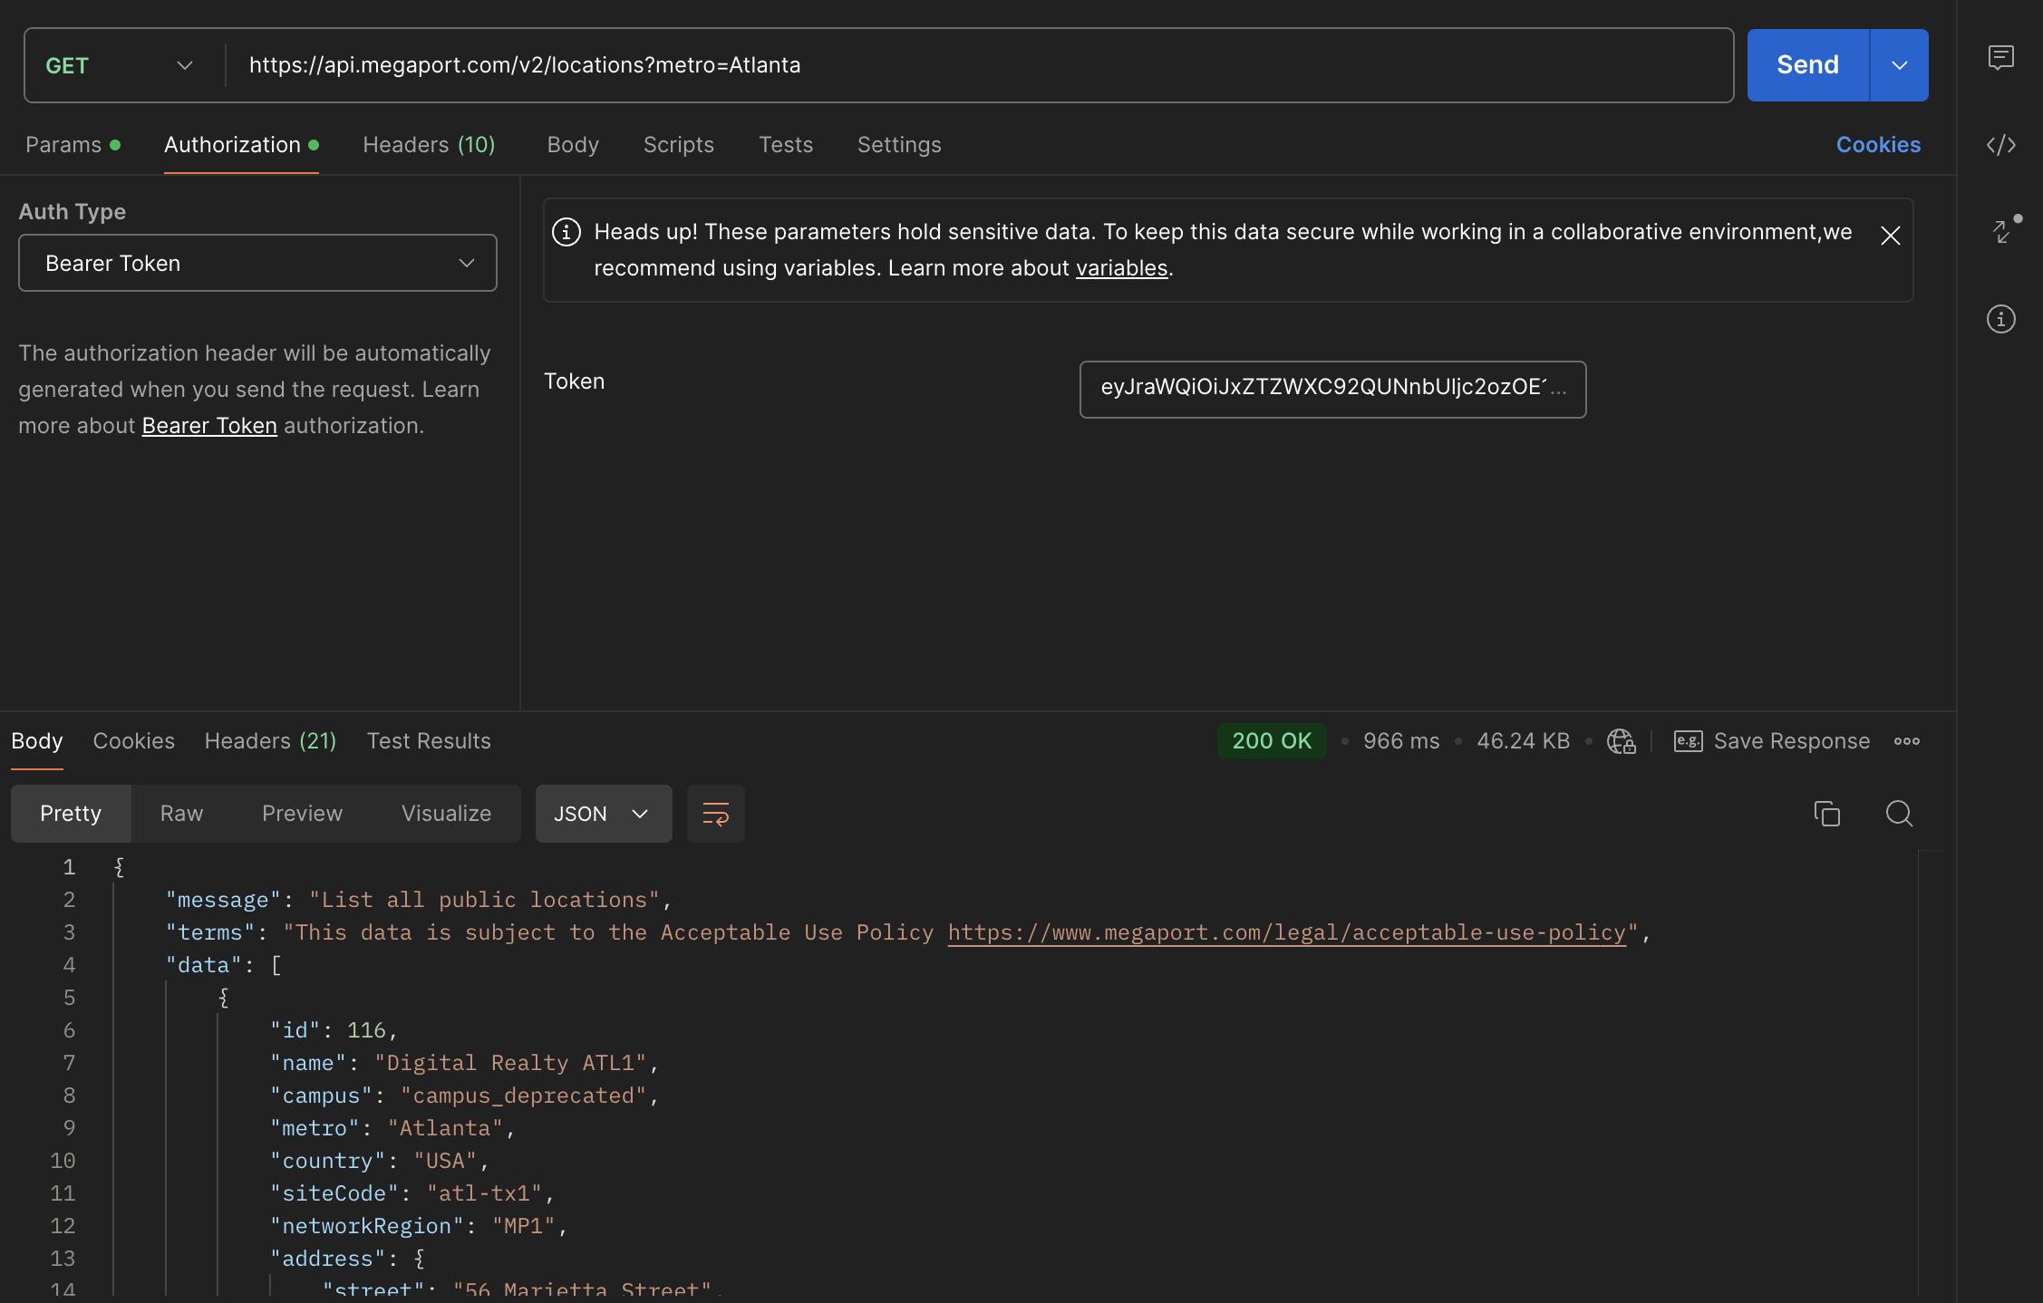Select the Pretty view
This screenshot has height=1303, width=2043.
[x=71, y=814]
